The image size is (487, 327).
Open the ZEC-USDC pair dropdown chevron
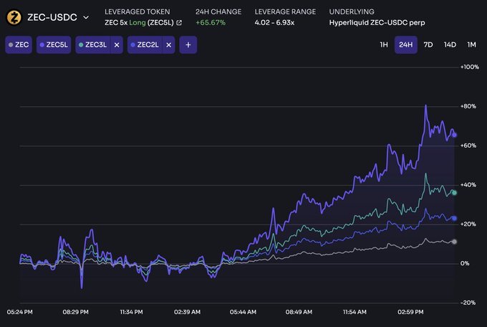pos(86,17)
